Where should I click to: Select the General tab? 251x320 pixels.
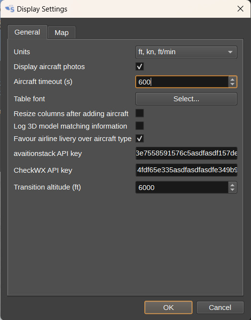[27, 32]
